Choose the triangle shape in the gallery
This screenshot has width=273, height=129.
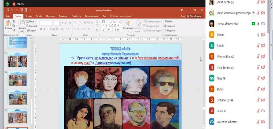point(104,26)
